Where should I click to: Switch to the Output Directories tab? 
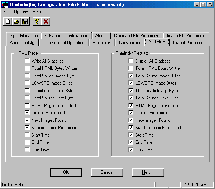[189, 43]
